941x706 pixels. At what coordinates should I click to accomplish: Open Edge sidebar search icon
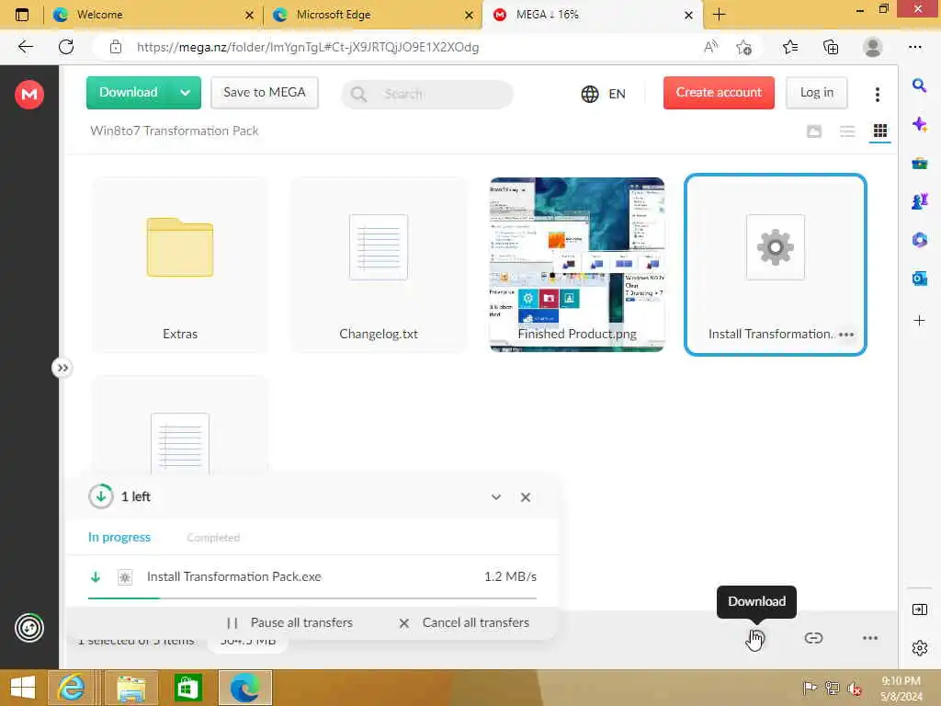919,85
